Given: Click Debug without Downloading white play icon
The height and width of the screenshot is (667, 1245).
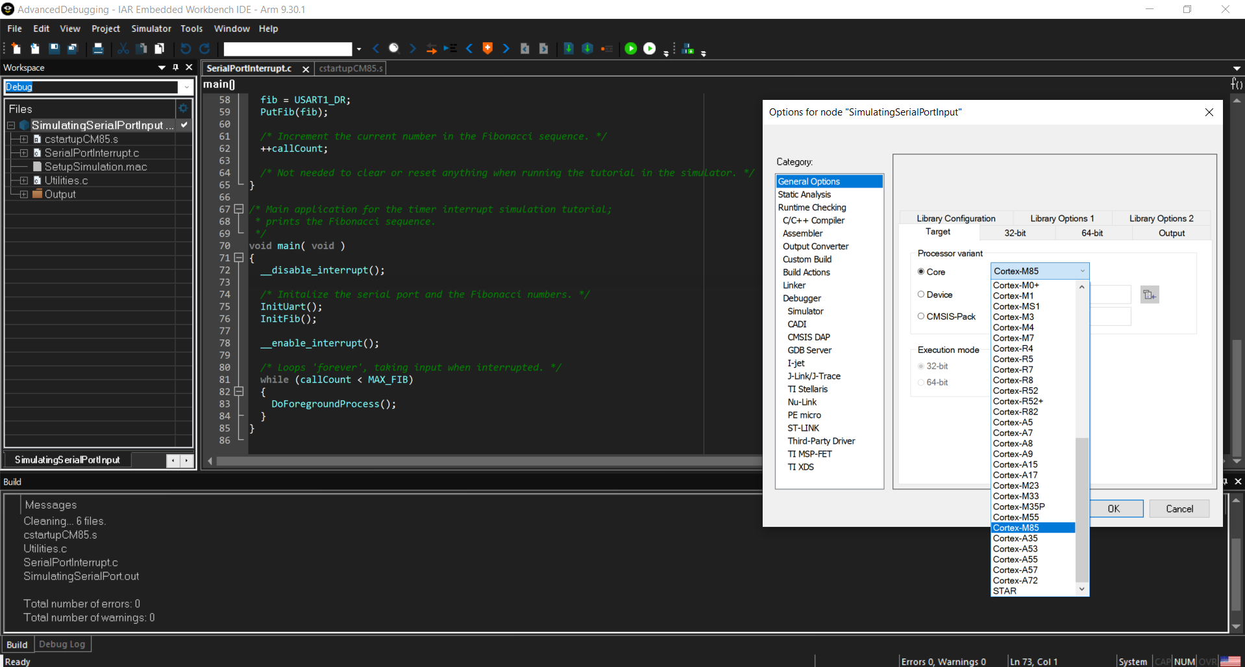Looking at the screenshot, I should pyautogui.click(x=649, y=49).
